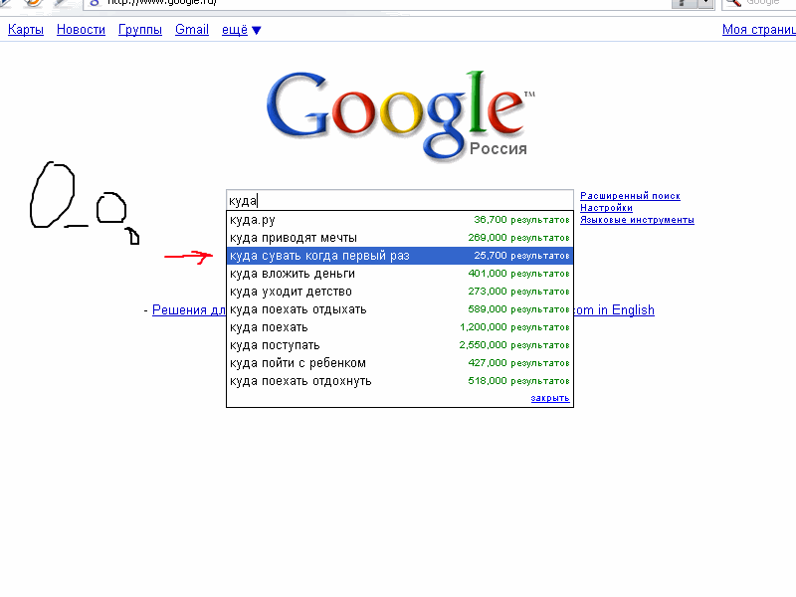Select suggestion куда поступать
This screenshot has height=597, width=796.
(x=400, y=345)
